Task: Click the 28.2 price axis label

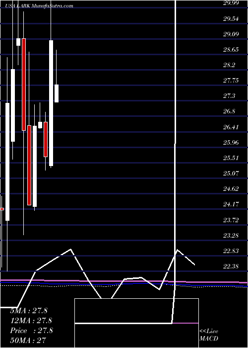Action: (x=229, y=65)
